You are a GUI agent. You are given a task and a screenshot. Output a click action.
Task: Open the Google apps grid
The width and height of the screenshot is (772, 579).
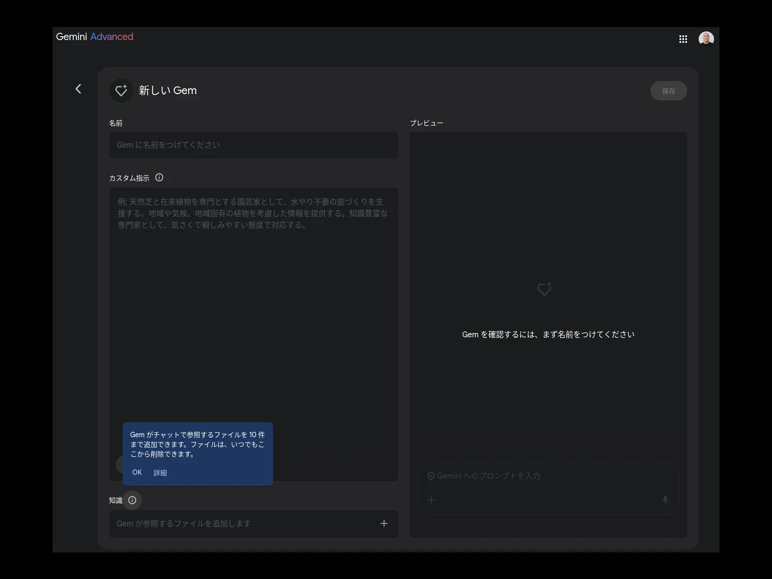(x=683, y=39)
